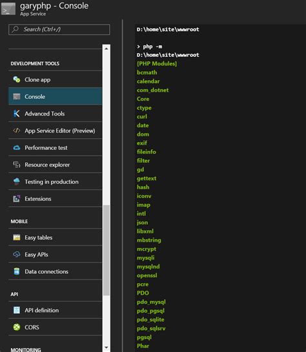306x352 pixels.
Task: Click the Performance test cloud icon
Action: (17, 148)
